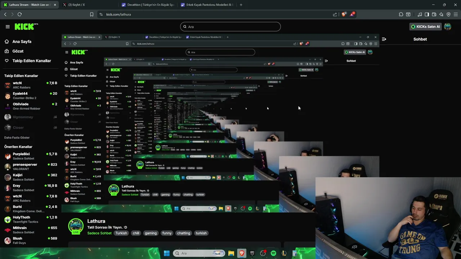Open a new browser tab with plus

[241, 5]
